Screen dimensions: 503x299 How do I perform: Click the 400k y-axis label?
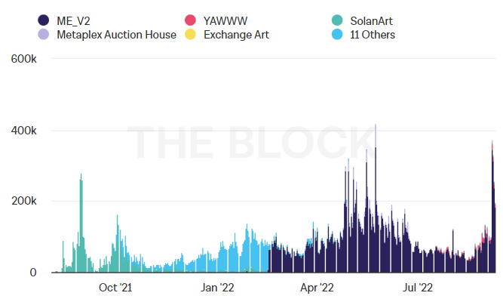[x=23, y=131]
